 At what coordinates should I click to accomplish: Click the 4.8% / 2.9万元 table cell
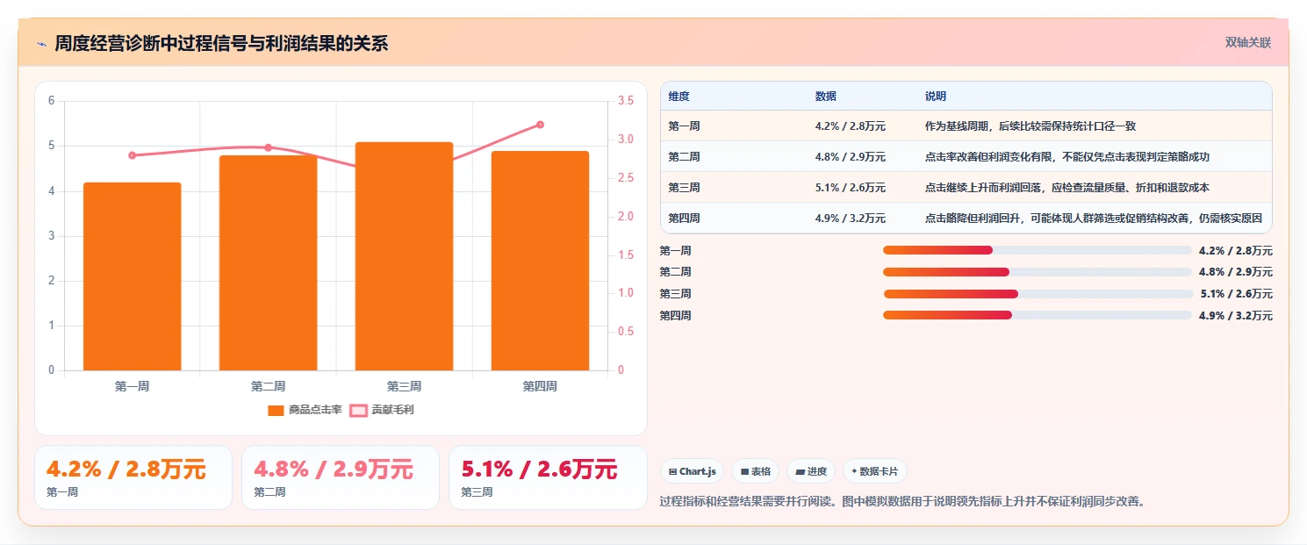[850, 157]
